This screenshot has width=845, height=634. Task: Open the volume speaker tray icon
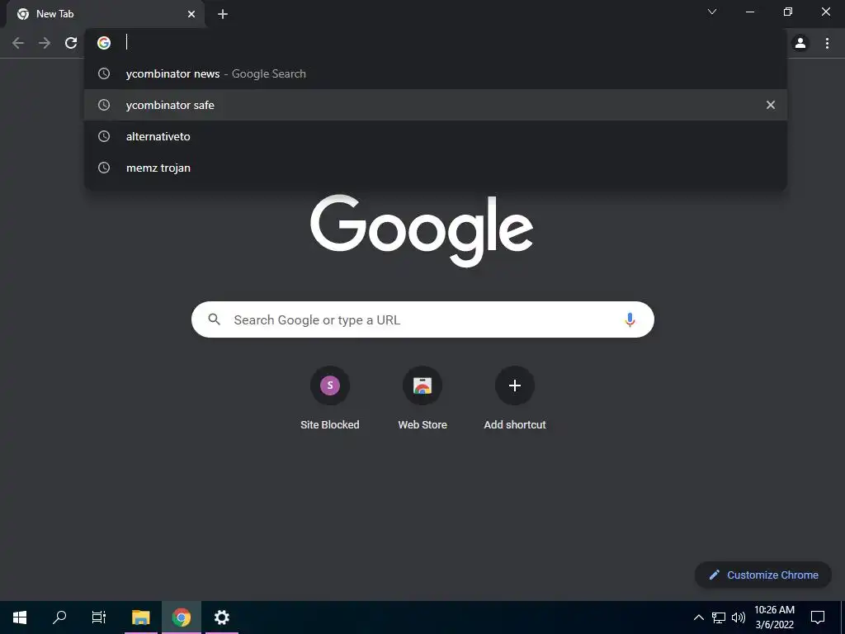739,617
